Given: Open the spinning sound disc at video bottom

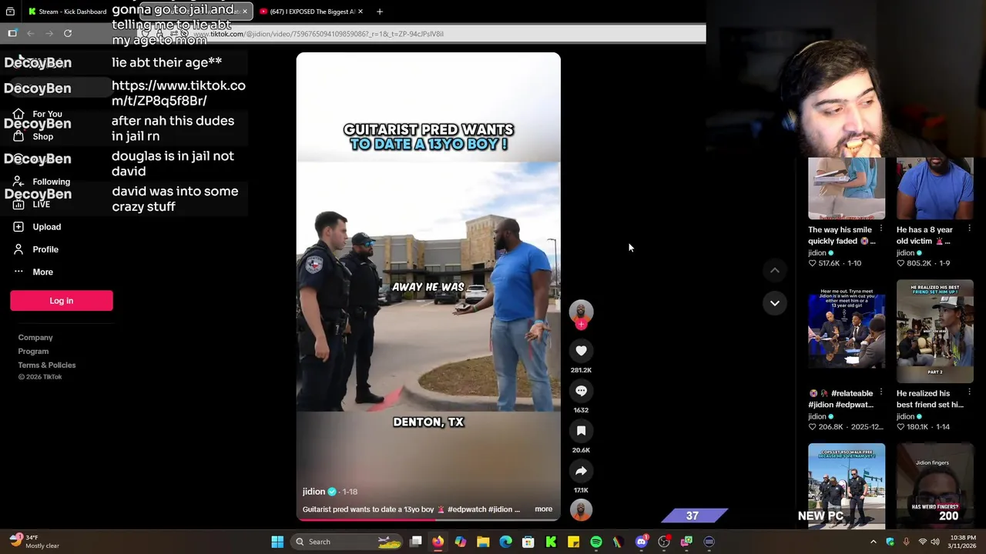Looking at the screenshot, I should [x=581, y=509].
